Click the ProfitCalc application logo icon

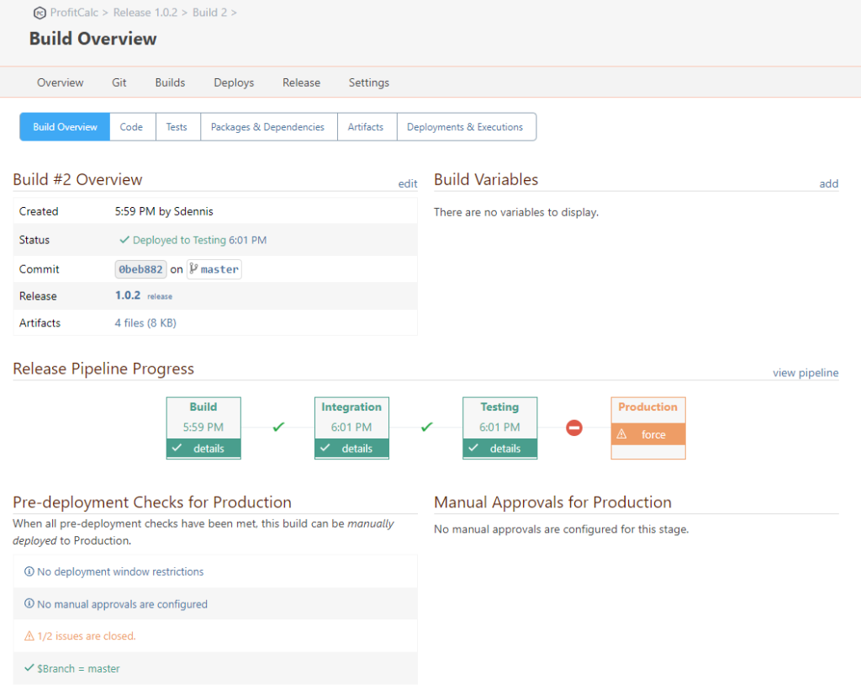[x=39, y=13]
